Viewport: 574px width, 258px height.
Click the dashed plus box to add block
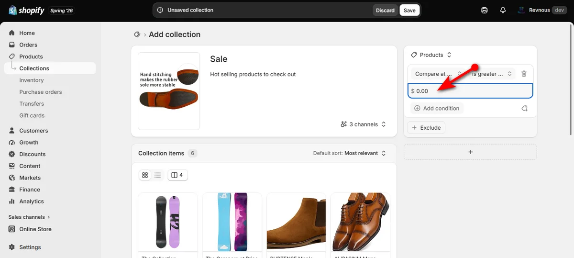point(470,152)
